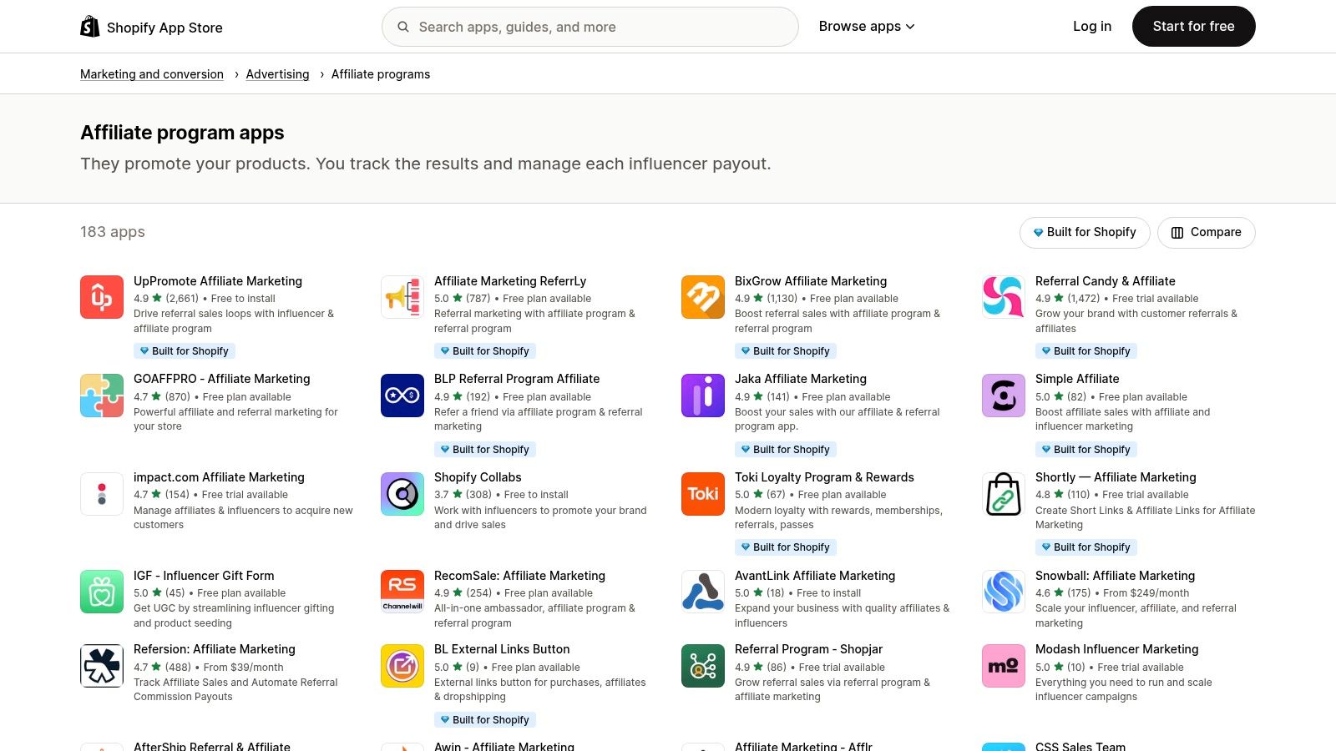This screenshot has width=1336, height=751.
Task: Open the BixGrow Affiliate Marketing app icon
Action: (x=703, y=297)
